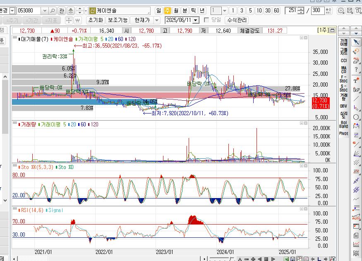Select the Bol Band indicator tab
Screen dimensions: 362x261
[x=344, y=124]
